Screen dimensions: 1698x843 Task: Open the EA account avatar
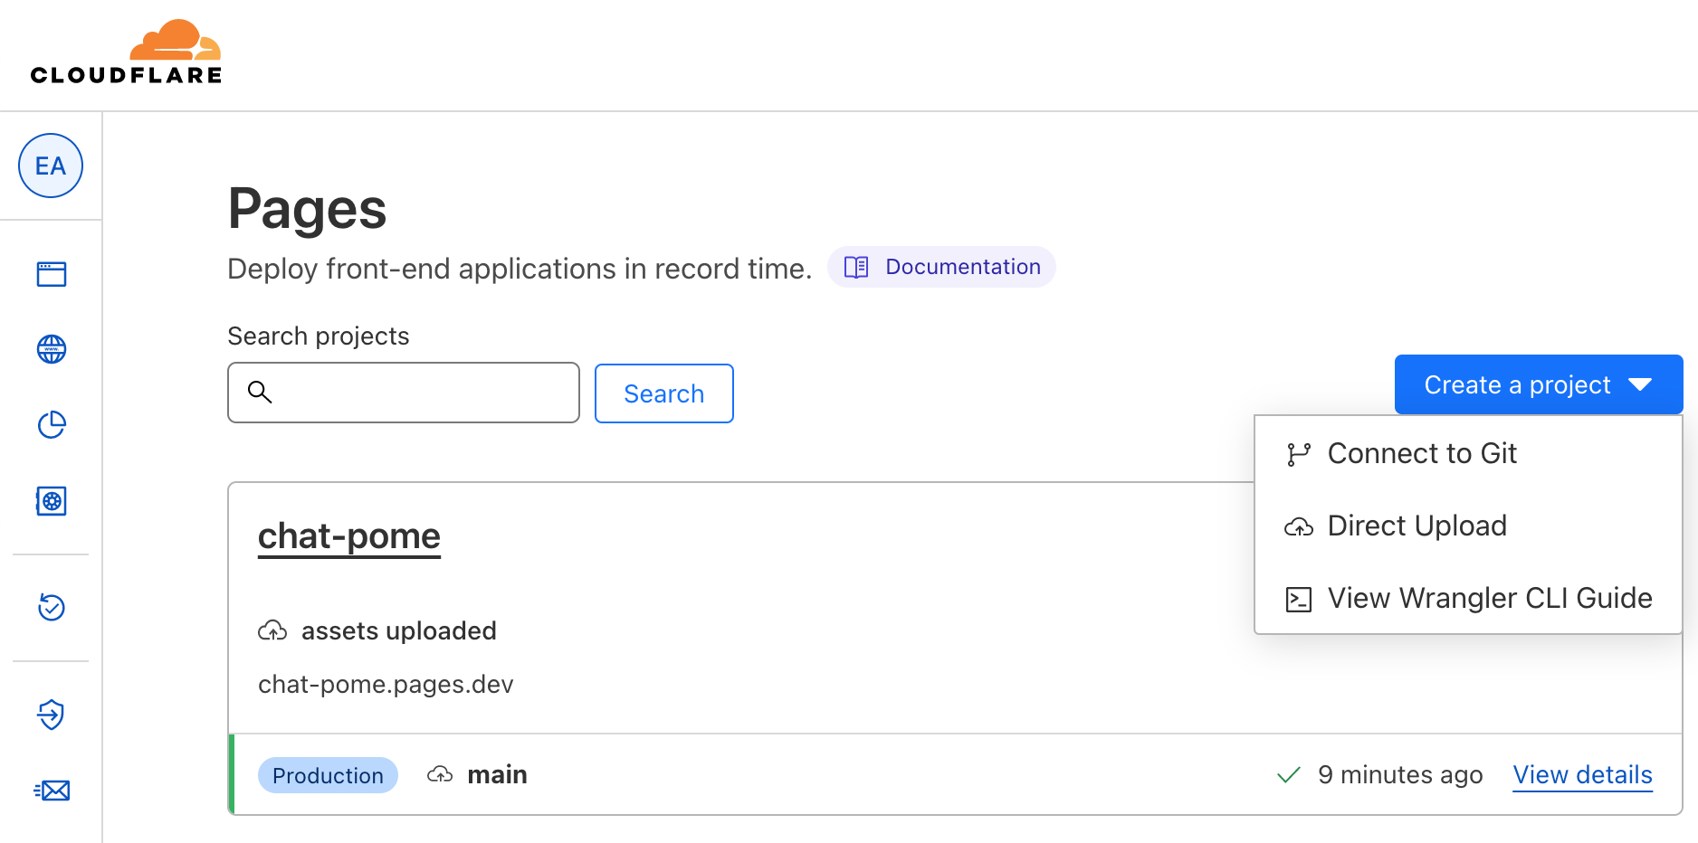click(x=51, y=166)
